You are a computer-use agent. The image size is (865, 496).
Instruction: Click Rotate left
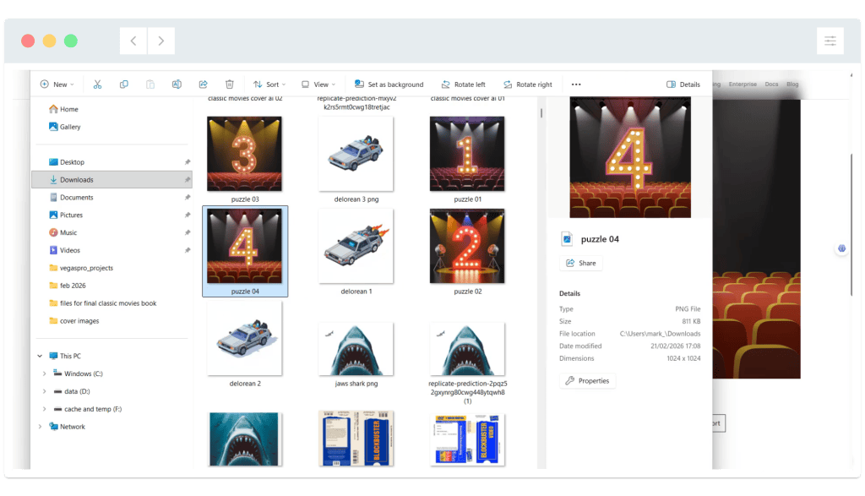[x=464, y=84]
